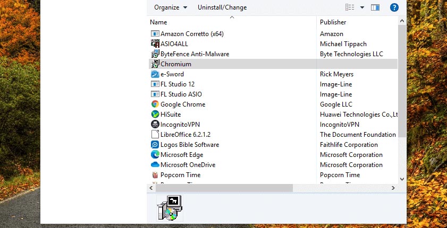Click the Chromium installer icon in list
447x228 pixels.
[x=155, y=64]
